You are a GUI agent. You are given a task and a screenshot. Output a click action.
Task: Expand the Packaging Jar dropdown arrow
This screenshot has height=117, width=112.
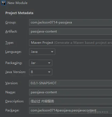click(49, 63)
